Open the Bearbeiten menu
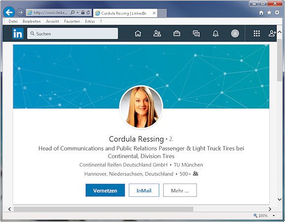Viewport: 285px width, 222px height. pos(32,21)
